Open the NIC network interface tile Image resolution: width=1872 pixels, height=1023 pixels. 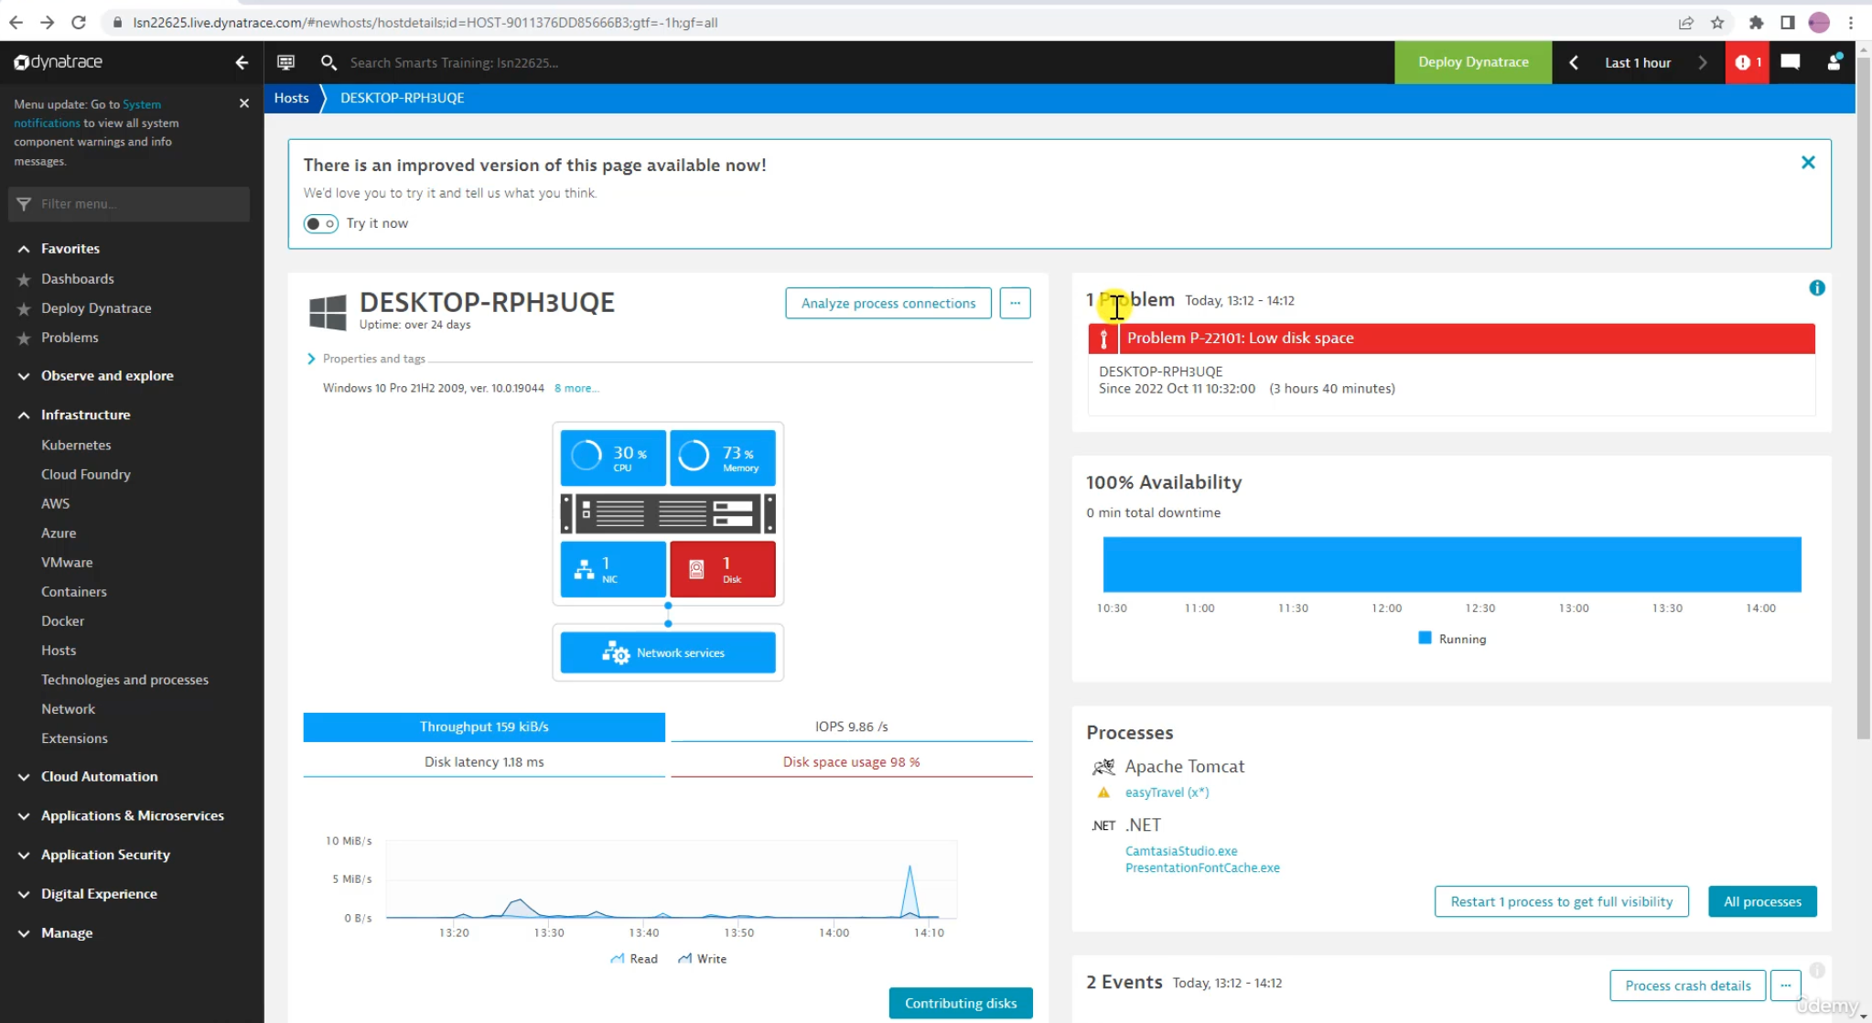pyautogui.click(x=613, y=569)
